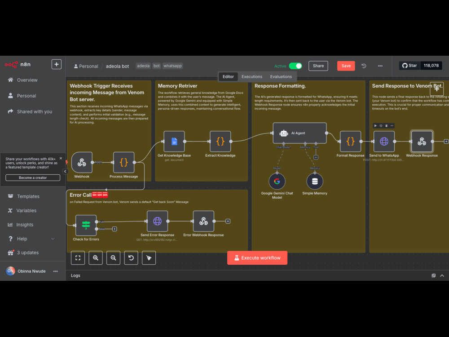Screen dimensions: 449x337
Task: Select the Check for Errors node
Action: tap(86, 225)
